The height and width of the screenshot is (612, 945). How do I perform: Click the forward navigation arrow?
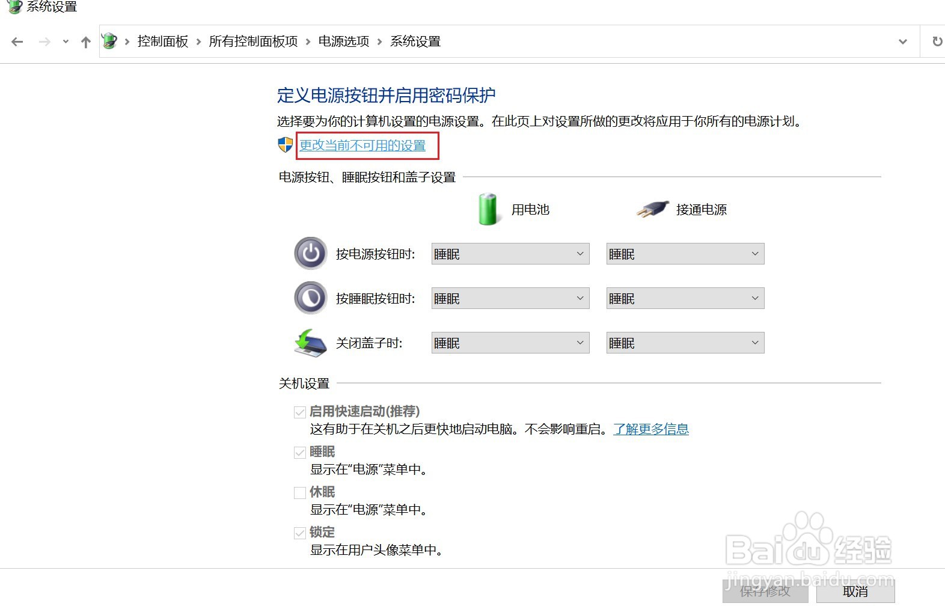[44, 41]
